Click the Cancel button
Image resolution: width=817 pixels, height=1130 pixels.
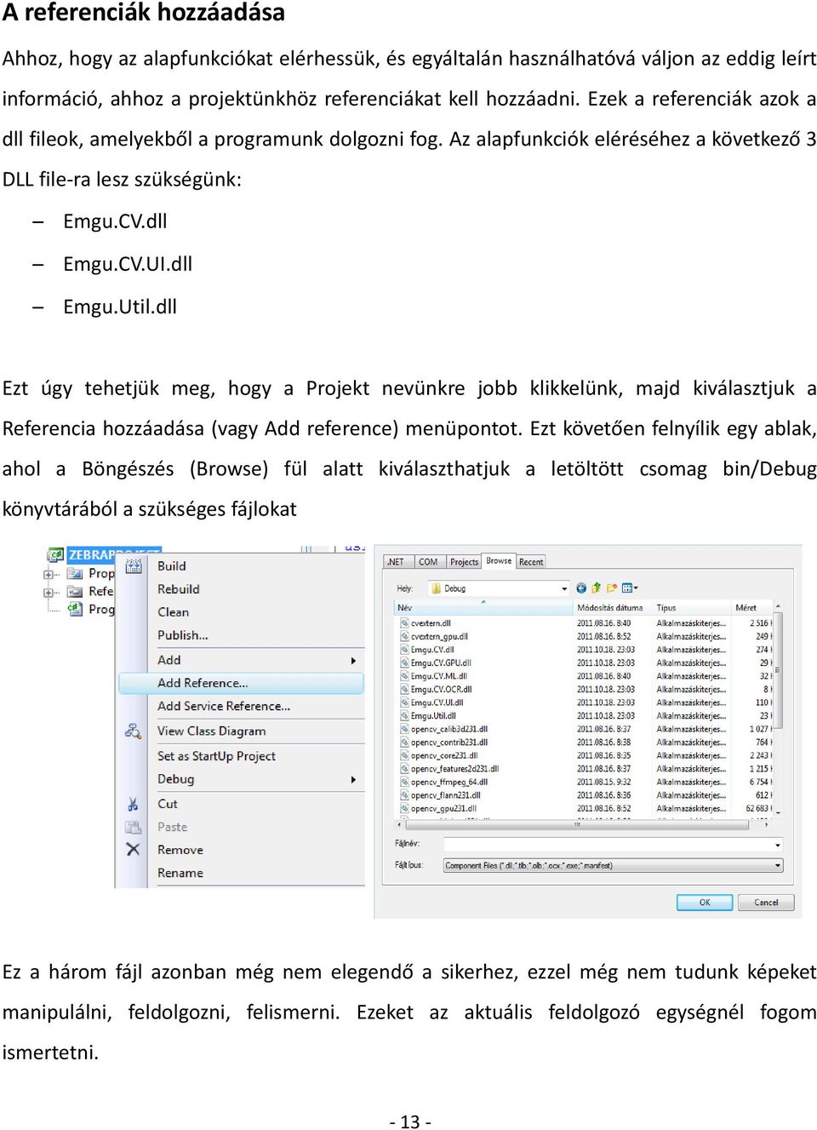click(x=766, y=903)
